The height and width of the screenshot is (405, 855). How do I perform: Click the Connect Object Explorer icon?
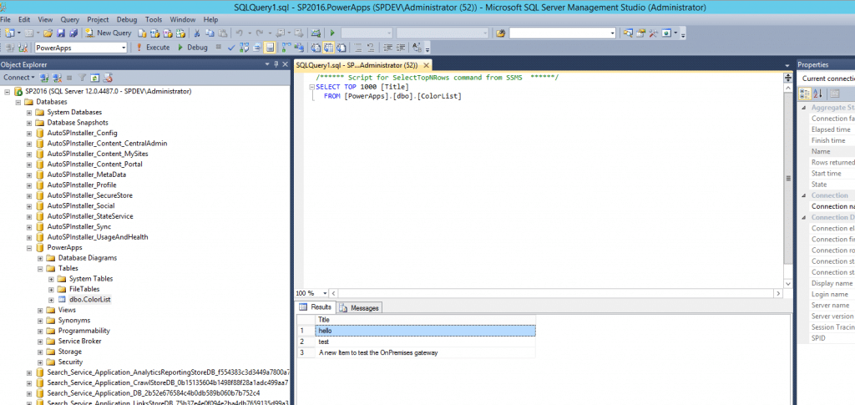[45, 78]
